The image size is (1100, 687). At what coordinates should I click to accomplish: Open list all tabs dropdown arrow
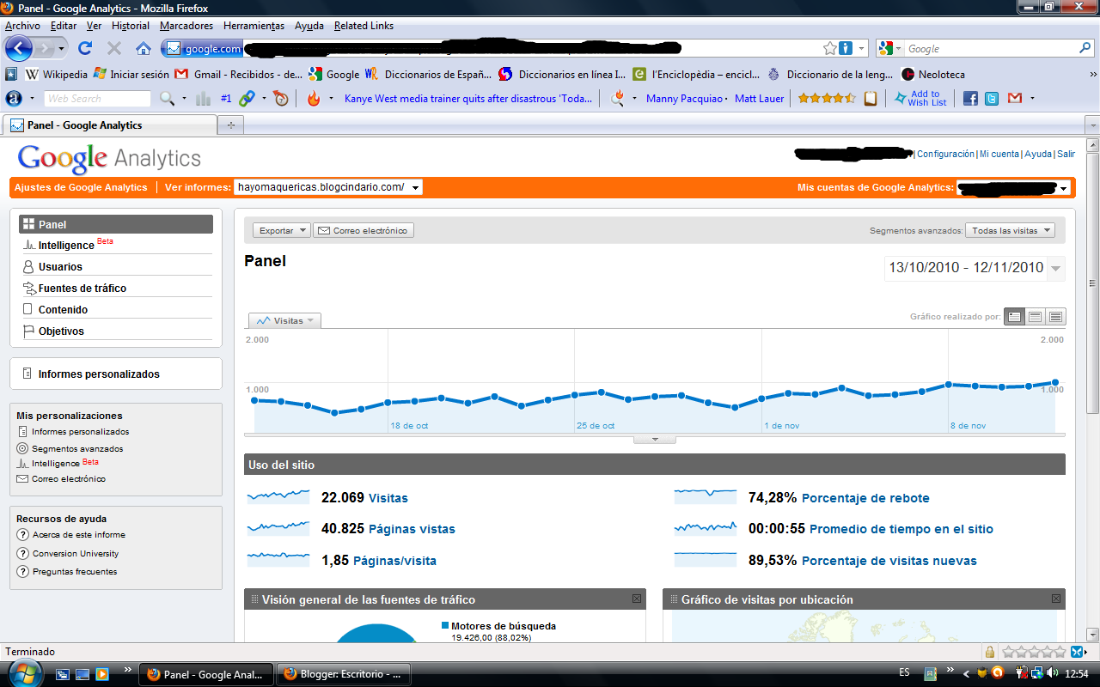click(x=1091, y=125)
